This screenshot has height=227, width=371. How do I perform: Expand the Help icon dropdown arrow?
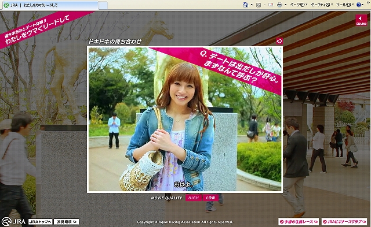pyautogui.click(x=363, y=5)
